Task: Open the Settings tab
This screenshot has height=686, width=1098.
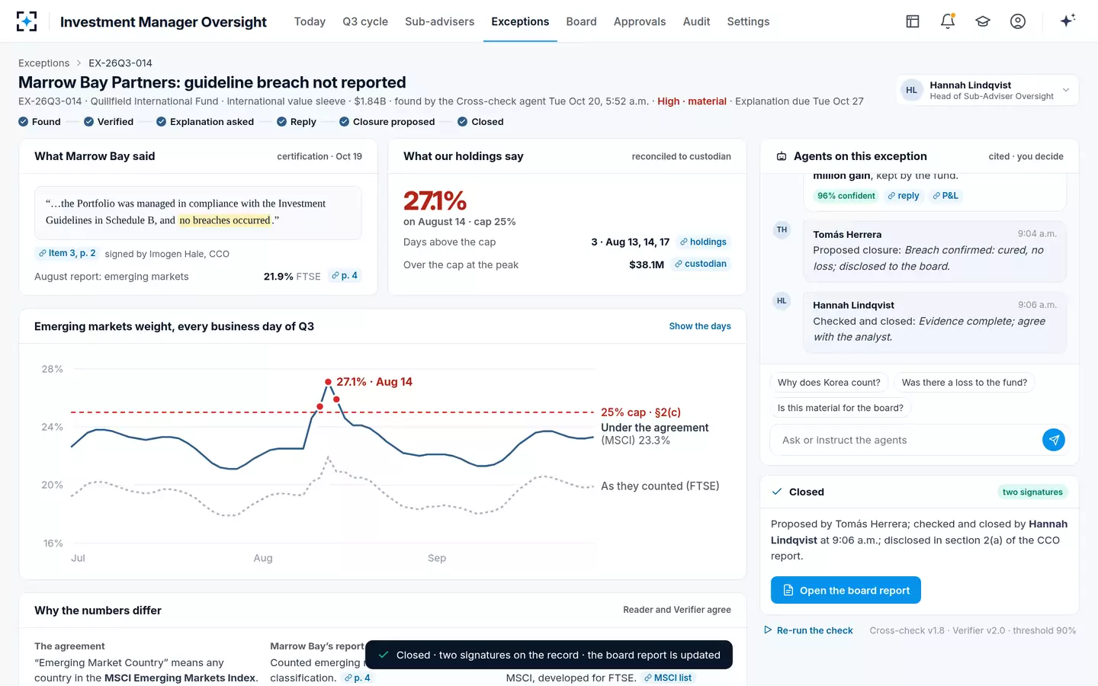Action: click(748, 21)
